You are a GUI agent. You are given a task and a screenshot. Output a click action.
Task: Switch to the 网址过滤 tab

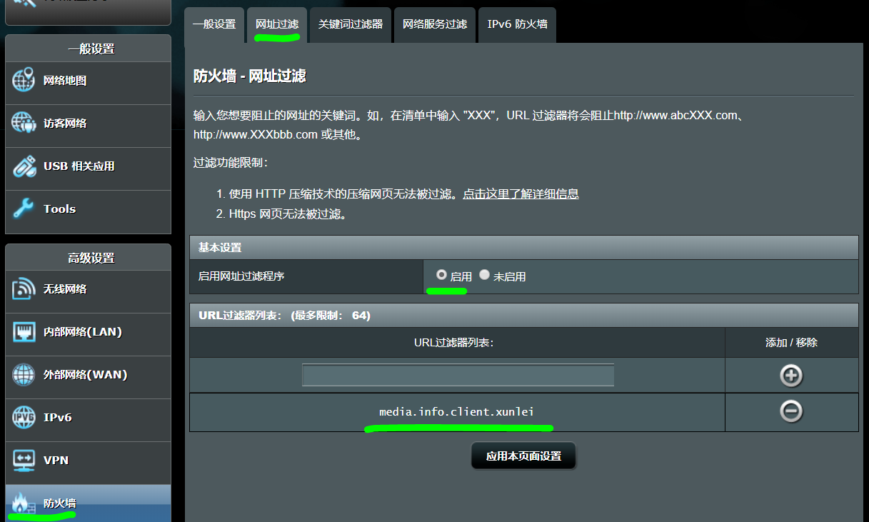277,24
